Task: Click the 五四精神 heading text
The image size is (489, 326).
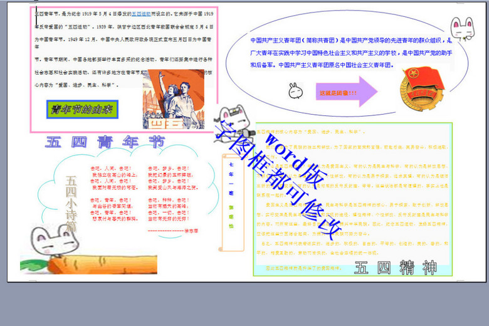Action: 395,268
